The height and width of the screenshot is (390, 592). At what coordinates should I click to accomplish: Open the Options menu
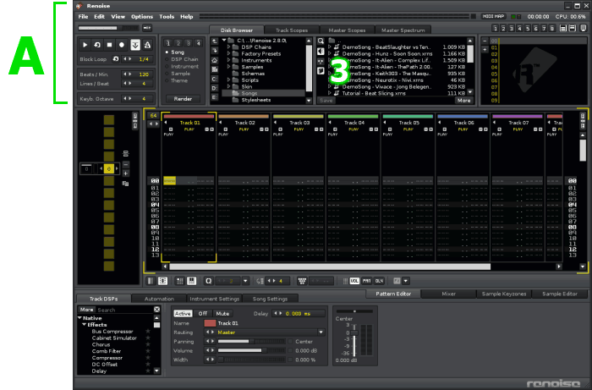click(142, 17)
